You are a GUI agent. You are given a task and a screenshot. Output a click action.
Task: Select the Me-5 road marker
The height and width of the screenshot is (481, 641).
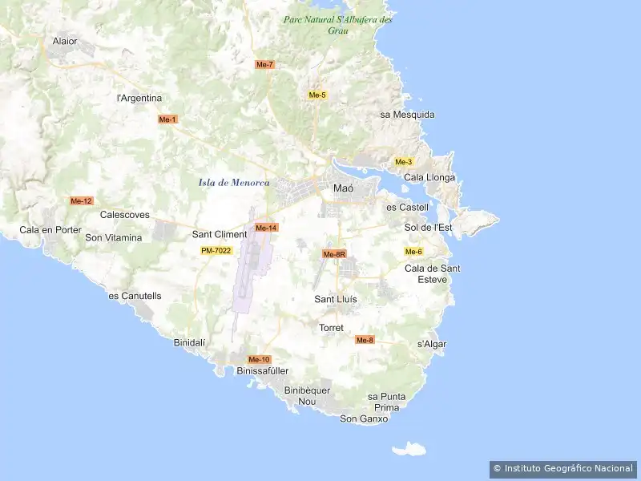point(317,95)
